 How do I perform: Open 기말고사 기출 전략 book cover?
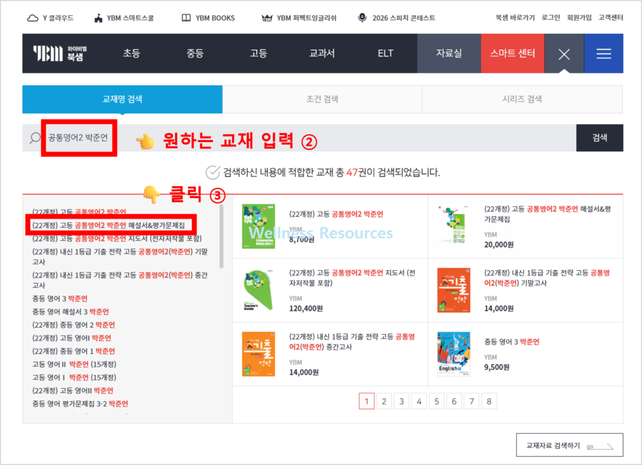click(x=454, y=290)
